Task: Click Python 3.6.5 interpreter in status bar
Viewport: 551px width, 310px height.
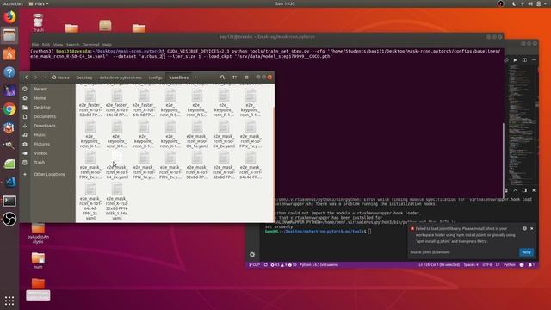Action: point(319,265)
